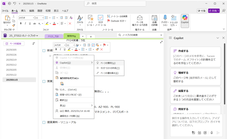
Task: Toggle the ribbon タスク ノート シール tag
Action: click(x=100, y=21)
